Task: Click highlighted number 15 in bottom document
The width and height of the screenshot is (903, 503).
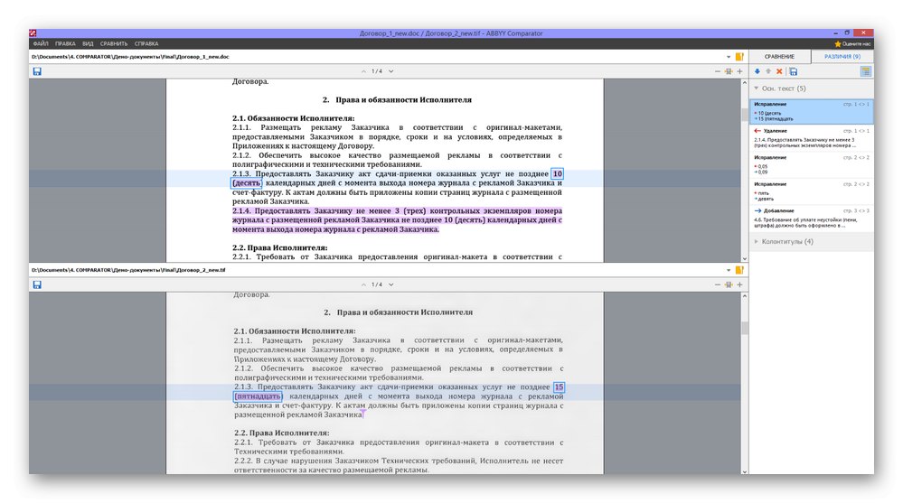Action: click(x=559, y=387)
